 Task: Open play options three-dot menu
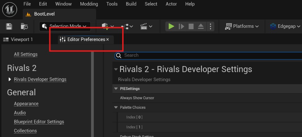click(211, 26)
